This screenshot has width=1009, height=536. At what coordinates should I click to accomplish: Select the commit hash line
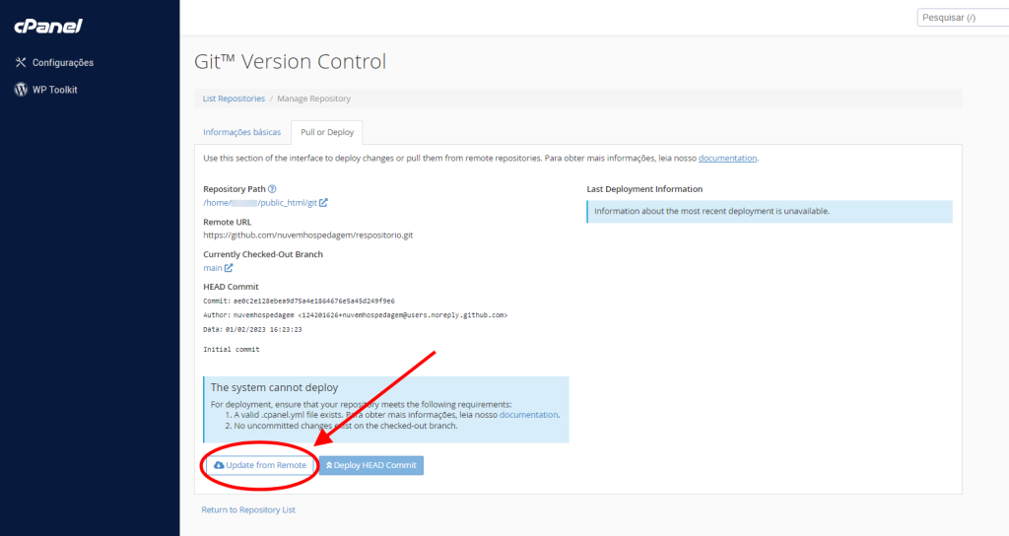pyautogui.click(x=300, y=301)
